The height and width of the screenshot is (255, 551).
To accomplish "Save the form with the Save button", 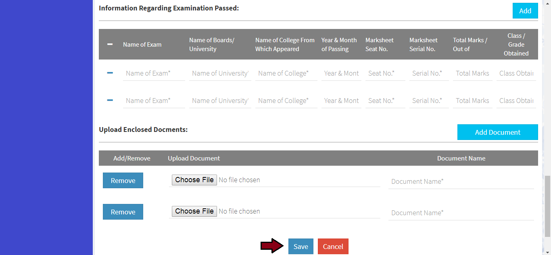I will click(301, 247).
